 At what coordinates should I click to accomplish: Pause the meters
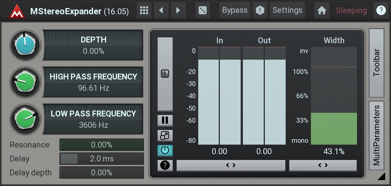point(165,120)
